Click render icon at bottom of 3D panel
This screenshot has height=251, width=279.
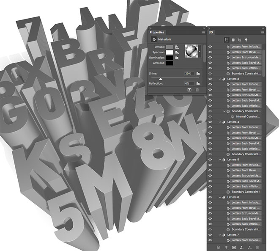click(233, 247)
